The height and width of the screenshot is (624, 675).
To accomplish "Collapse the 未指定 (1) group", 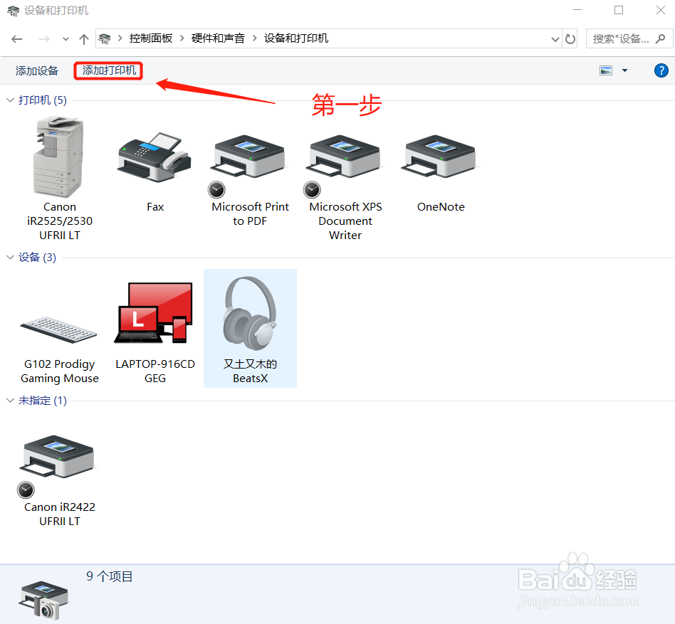I will (11, 401).
